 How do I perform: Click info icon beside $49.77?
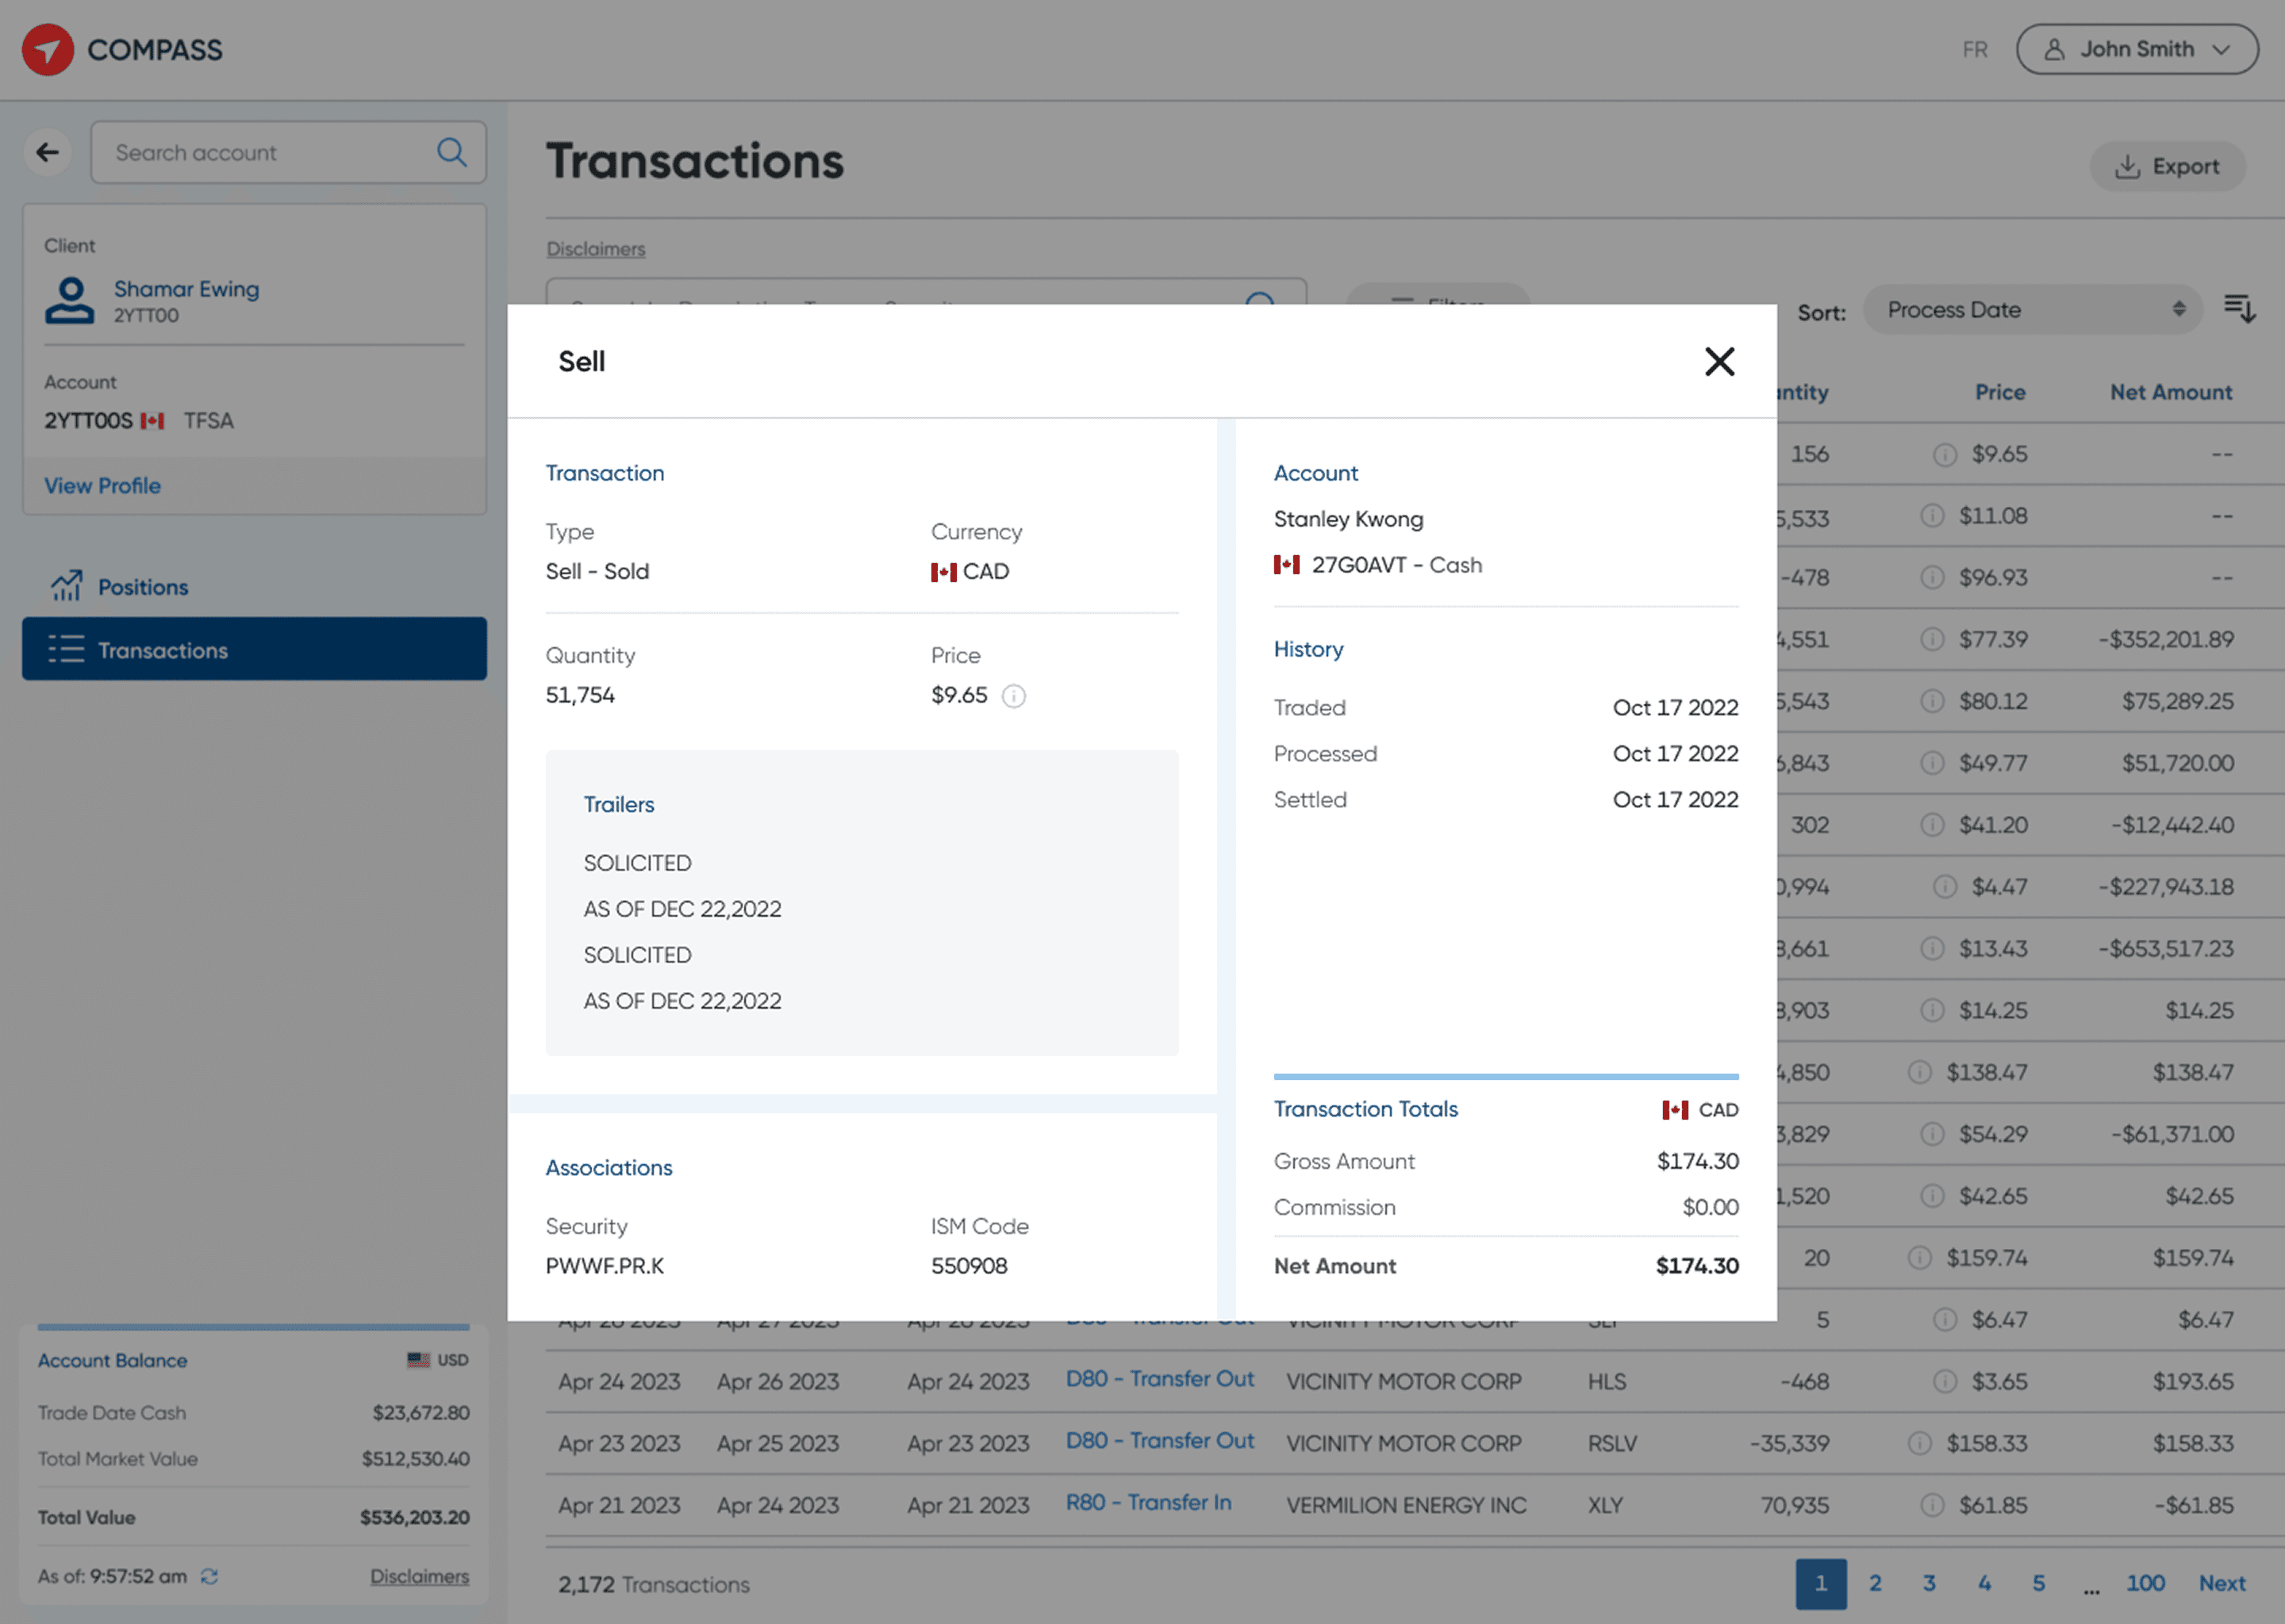point(1931,763)
